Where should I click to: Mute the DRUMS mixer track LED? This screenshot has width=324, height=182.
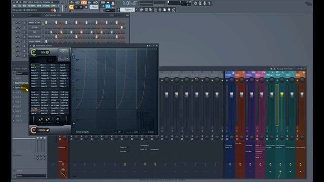(227, 80)
